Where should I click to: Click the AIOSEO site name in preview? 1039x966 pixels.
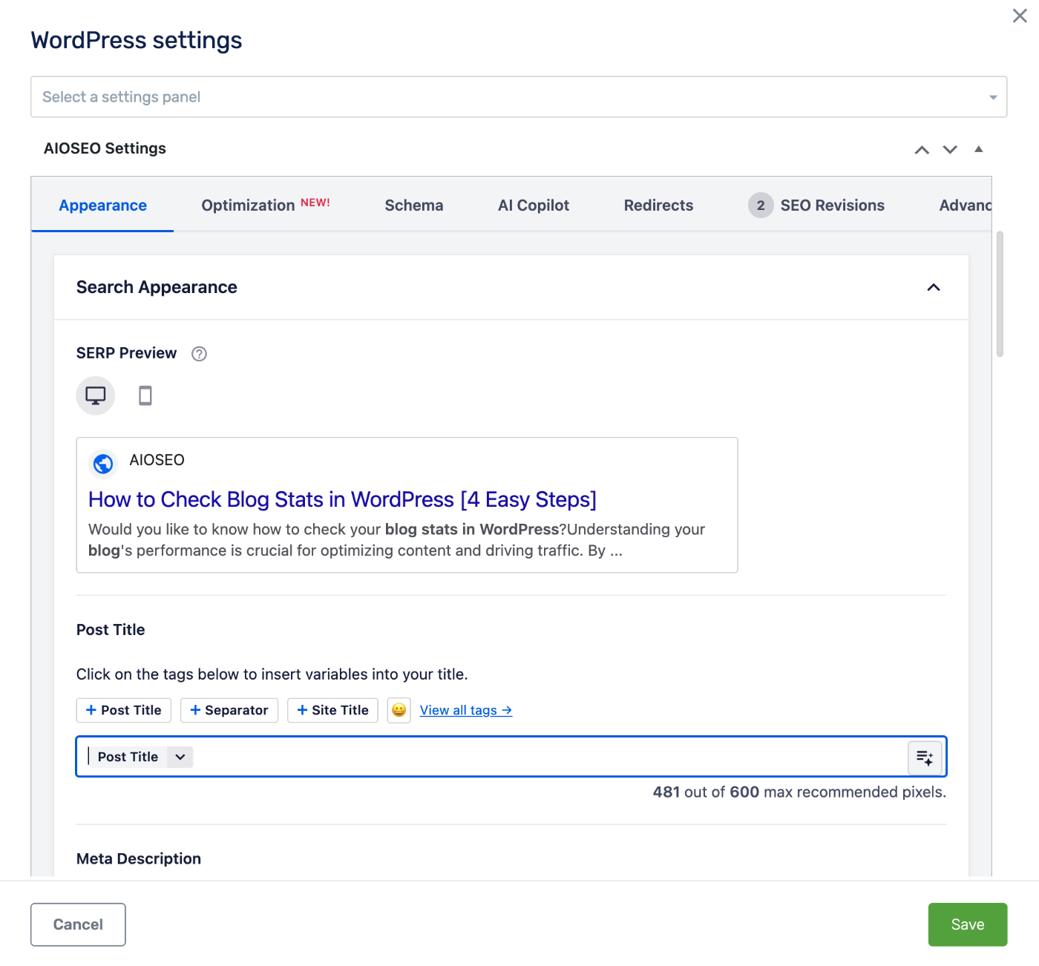coord(157,460)
